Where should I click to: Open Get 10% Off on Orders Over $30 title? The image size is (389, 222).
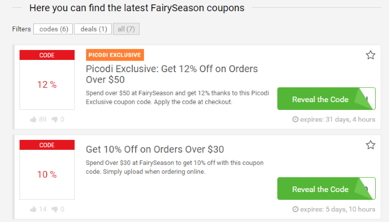pos(155,149)
